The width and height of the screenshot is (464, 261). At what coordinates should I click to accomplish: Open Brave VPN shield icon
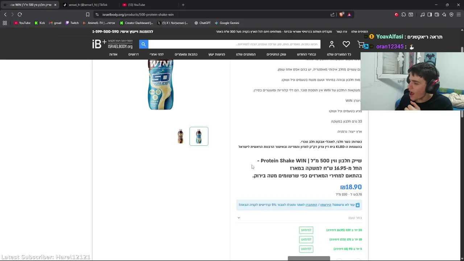451,14
